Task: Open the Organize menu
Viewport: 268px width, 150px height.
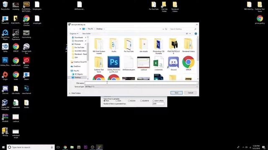Action: tap(74, 34)
